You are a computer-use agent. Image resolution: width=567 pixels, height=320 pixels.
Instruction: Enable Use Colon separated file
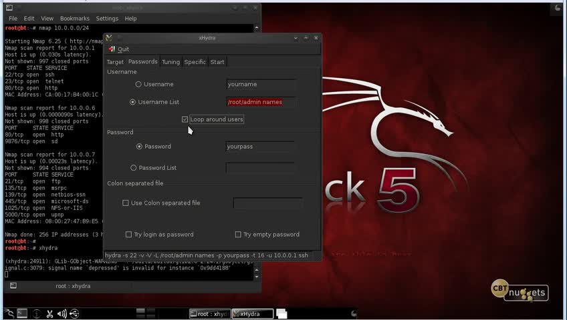(x=126, y=203)
